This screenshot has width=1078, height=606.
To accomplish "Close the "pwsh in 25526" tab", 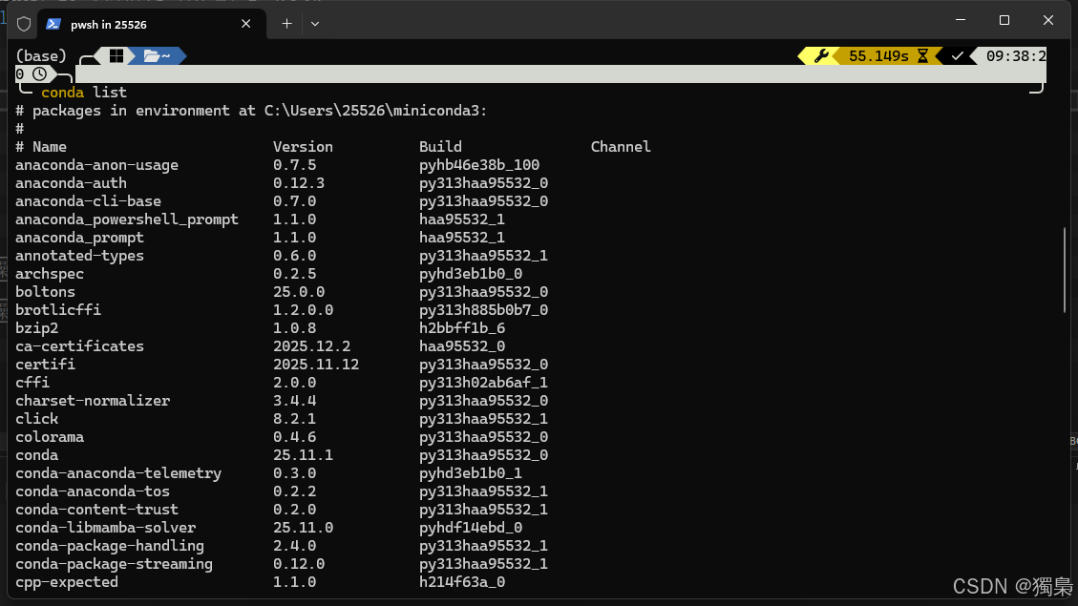I will [245, 24].
